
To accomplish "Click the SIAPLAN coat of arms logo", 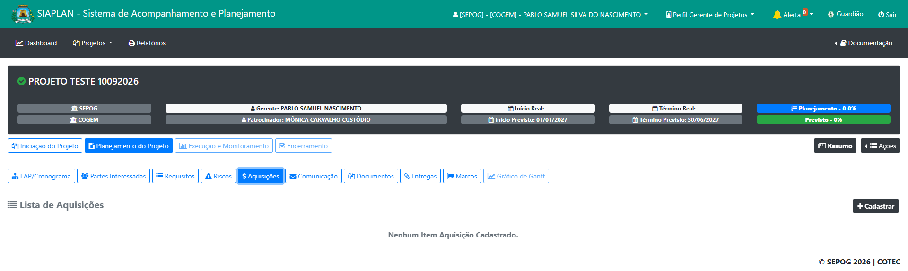I will 22,14.
